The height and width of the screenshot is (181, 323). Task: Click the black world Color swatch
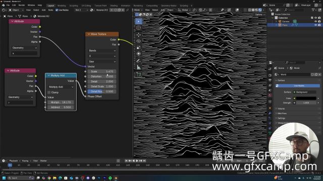306,99
